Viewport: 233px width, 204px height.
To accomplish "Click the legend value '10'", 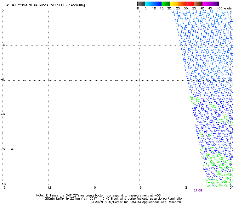I will 154,8.
